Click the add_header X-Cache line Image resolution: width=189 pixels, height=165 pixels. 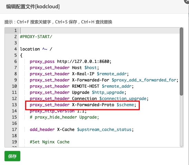coord(82,130)
